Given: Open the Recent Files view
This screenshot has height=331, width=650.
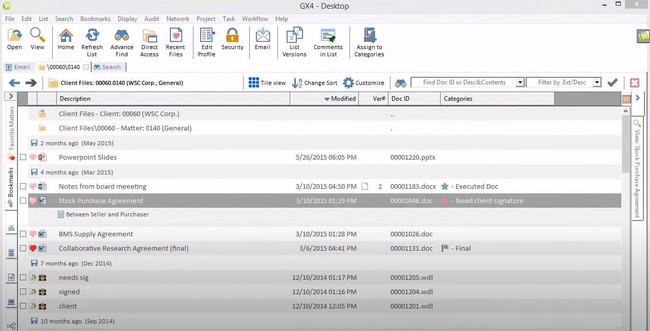Looking at the screenshot, I should (x=176, y=42).
